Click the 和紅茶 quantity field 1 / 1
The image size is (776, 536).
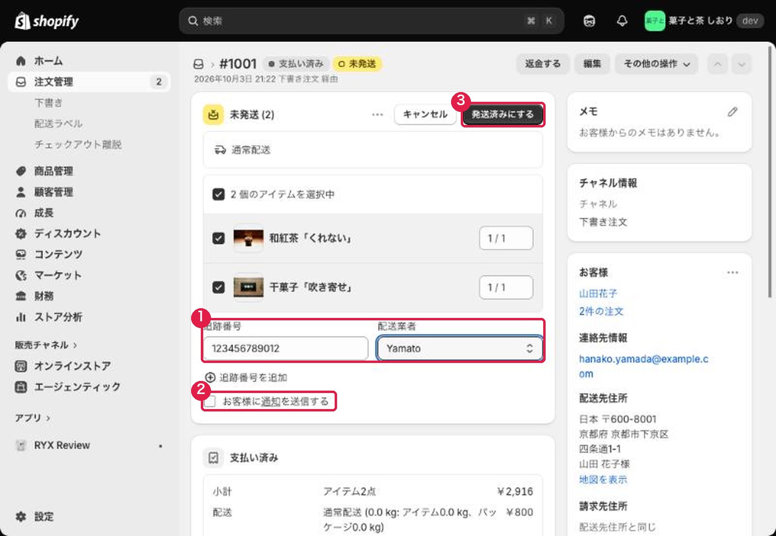(506, 238)
